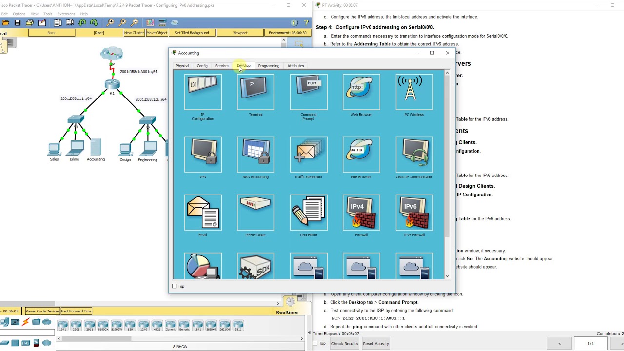Image resolution: width=624 pixels, height=351 pixels.
Task: Click the Viewport button
Action: point(240,33)
